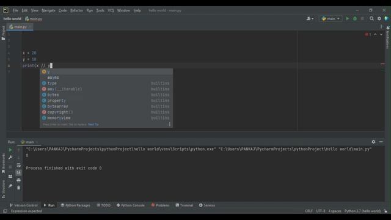
Task: Choose bytes builtin suggestion
Action: click(x=106, y=95)
